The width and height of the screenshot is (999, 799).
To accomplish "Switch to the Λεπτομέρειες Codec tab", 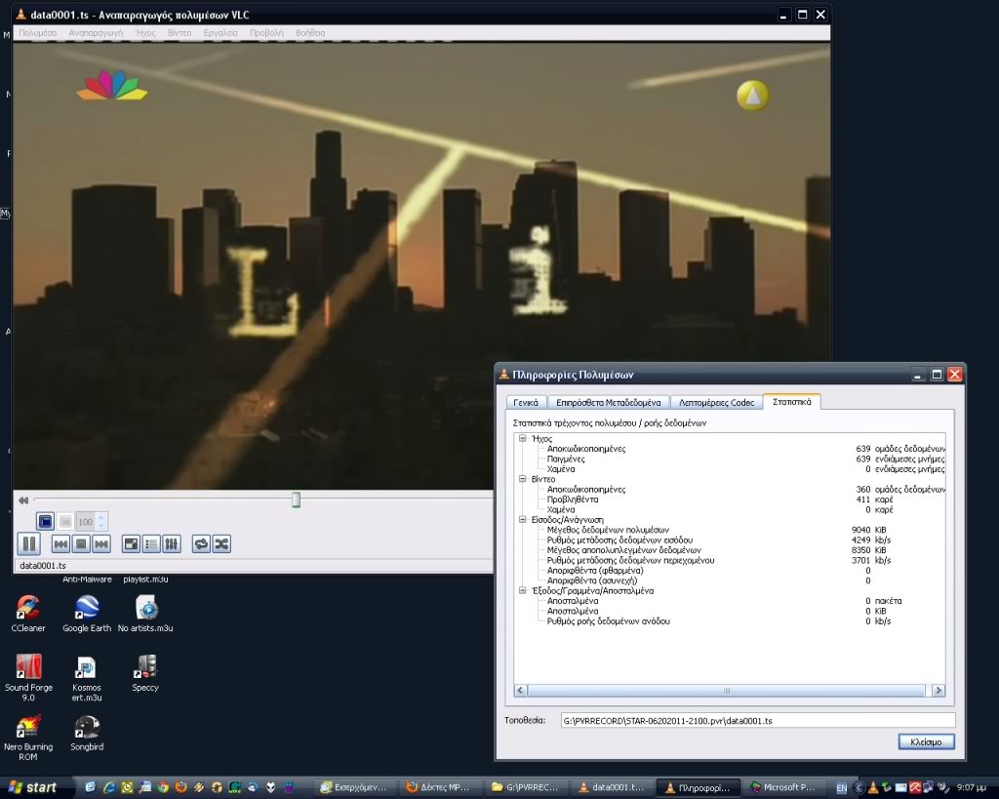I will [x=716, y=402].
